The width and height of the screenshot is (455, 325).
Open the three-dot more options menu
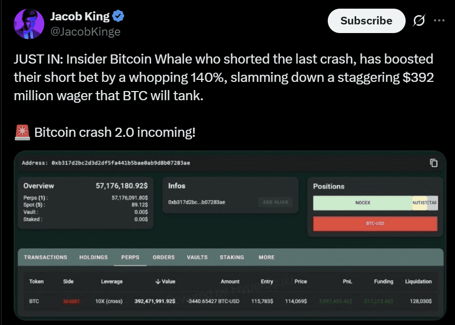[x=439, y=21]
